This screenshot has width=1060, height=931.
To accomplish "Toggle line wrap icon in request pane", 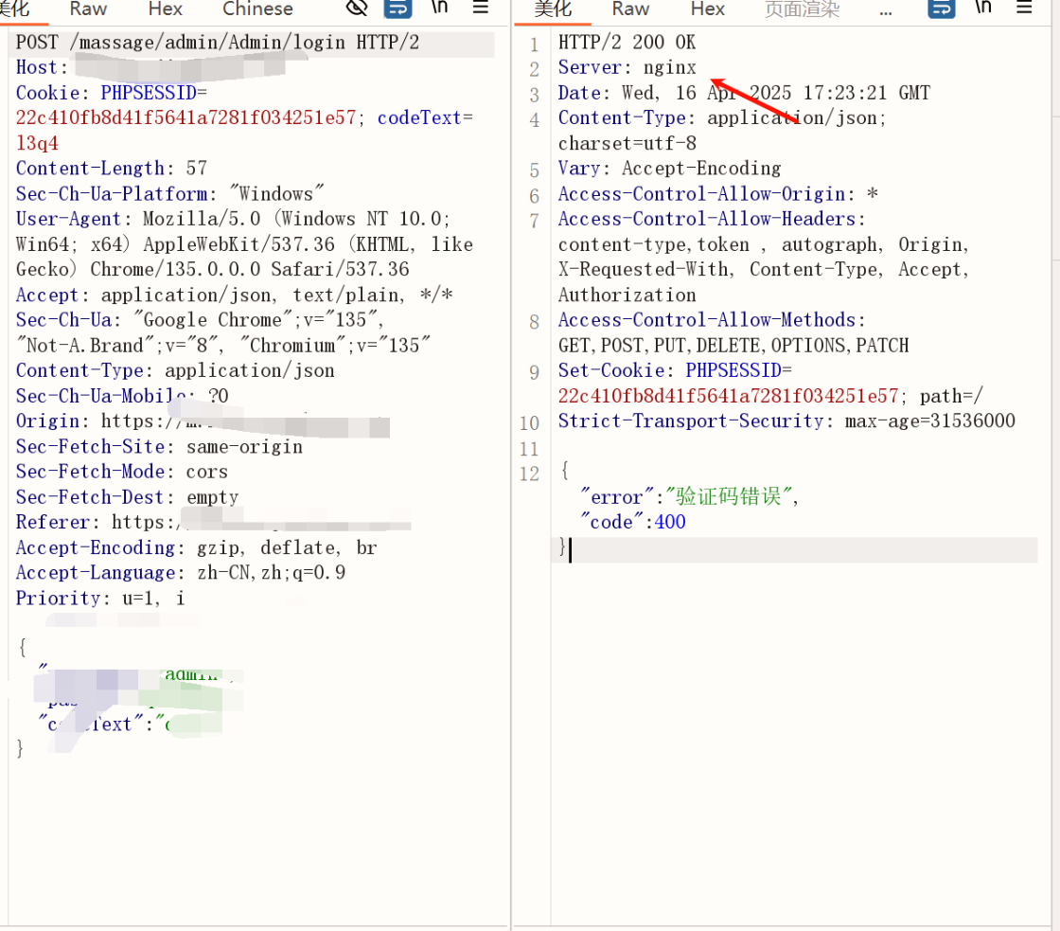I will pos(397,9).
